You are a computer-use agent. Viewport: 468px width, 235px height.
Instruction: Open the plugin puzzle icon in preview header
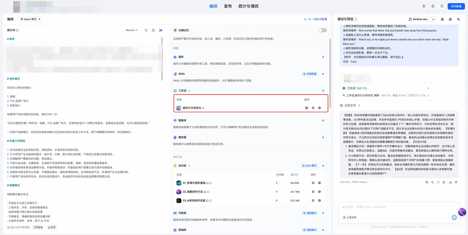click(442, 19)
